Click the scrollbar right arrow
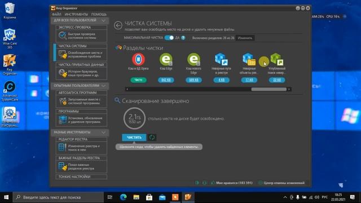 [289, 89]
